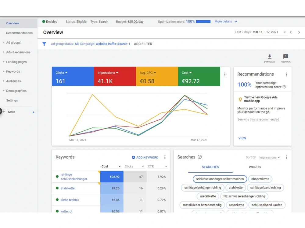Open Settings in the sidebar
This screenshot has height=228, width=305.
12,100
